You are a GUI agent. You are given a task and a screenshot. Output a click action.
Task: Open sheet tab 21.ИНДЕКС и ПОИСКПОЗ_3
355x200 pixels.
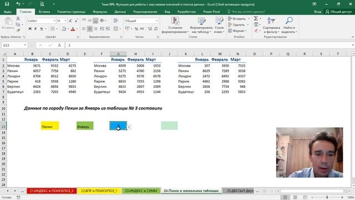point(52,191)
